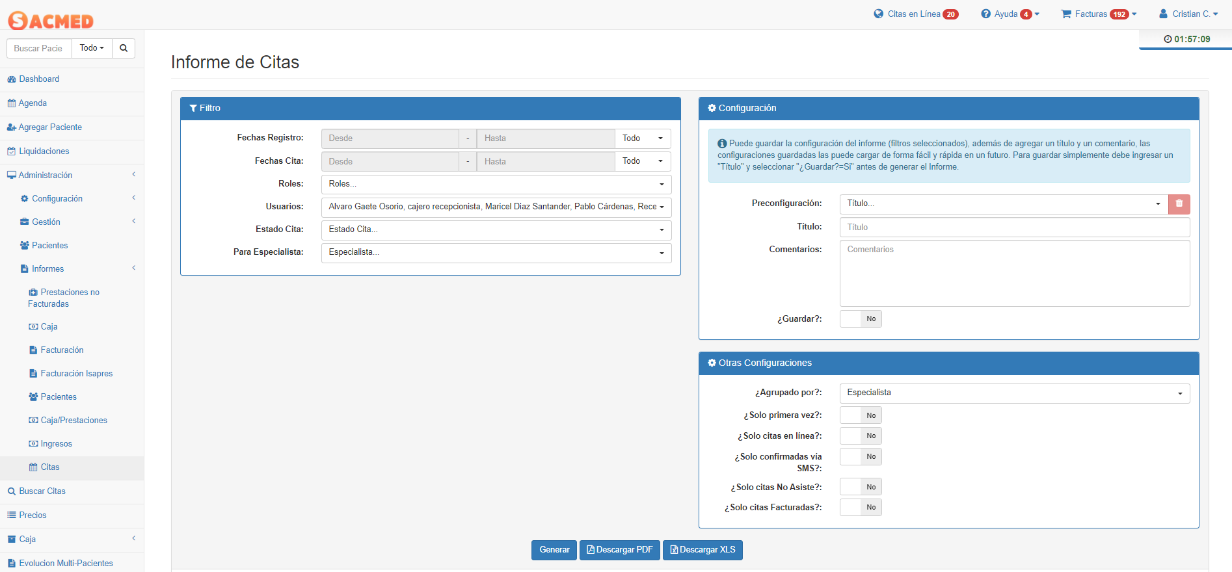Expand the ¿Agrupado por? Especialista dropdown

point(1014,393)
